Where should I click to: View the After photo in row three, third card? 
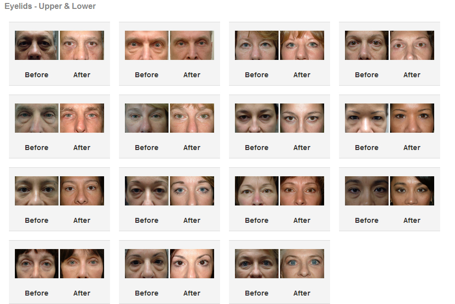coord(302,191)
